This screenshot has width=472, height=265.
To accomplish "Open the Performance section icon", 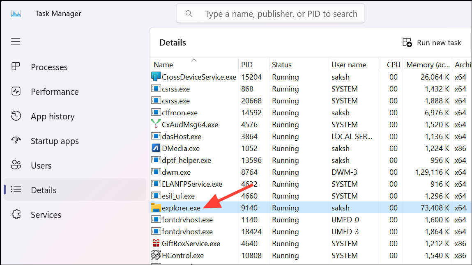I will pos(16,91).
